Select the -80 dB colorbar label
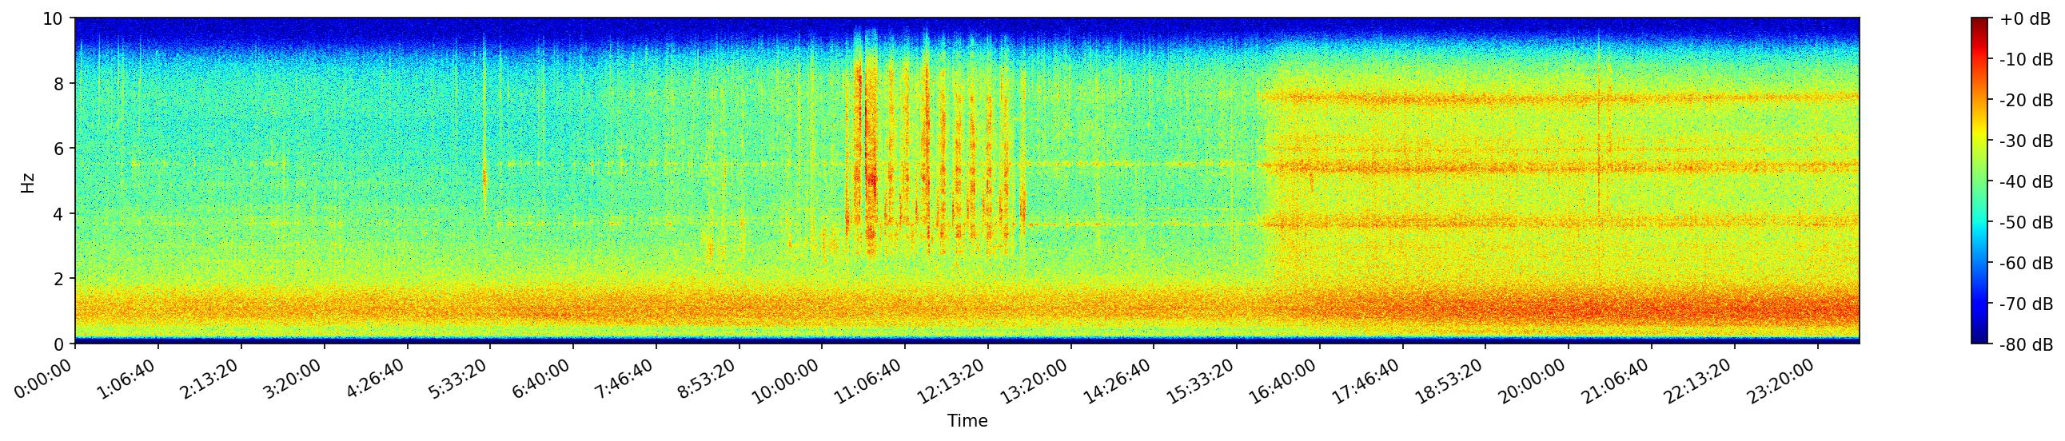 tap(2025, 345)
